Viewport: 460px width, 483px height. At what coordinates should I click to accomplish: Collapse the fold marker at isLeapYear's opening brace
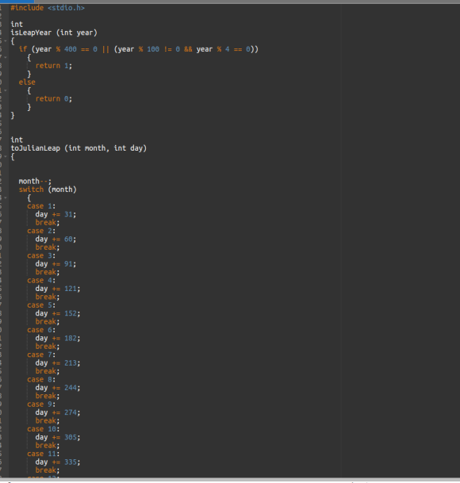coord(6,41)
